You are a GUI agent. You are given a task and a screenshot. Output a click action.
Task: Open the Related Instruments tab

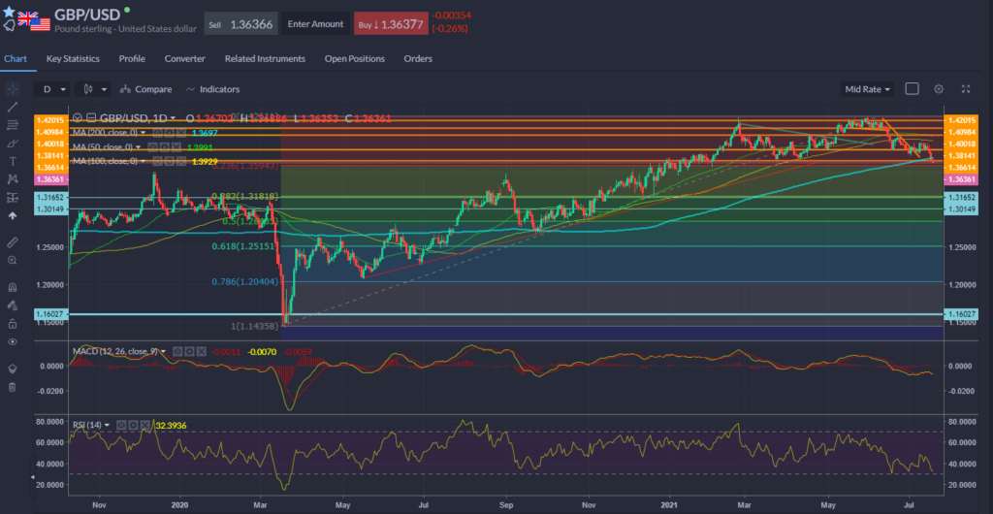[x=265, y=59]
